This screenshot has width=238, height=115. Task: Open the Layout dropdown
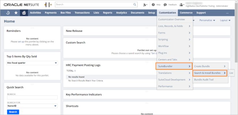point(225,20)
